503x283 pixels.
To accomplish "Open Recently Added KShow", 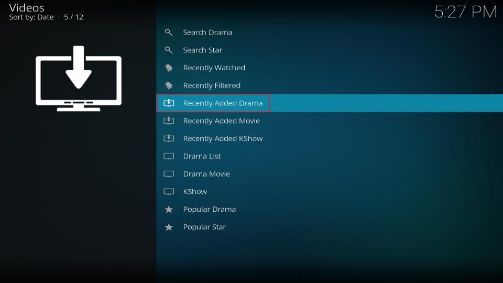I will point(330,138).
